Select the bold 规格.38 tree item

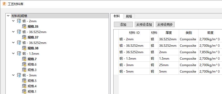[33, 48]
